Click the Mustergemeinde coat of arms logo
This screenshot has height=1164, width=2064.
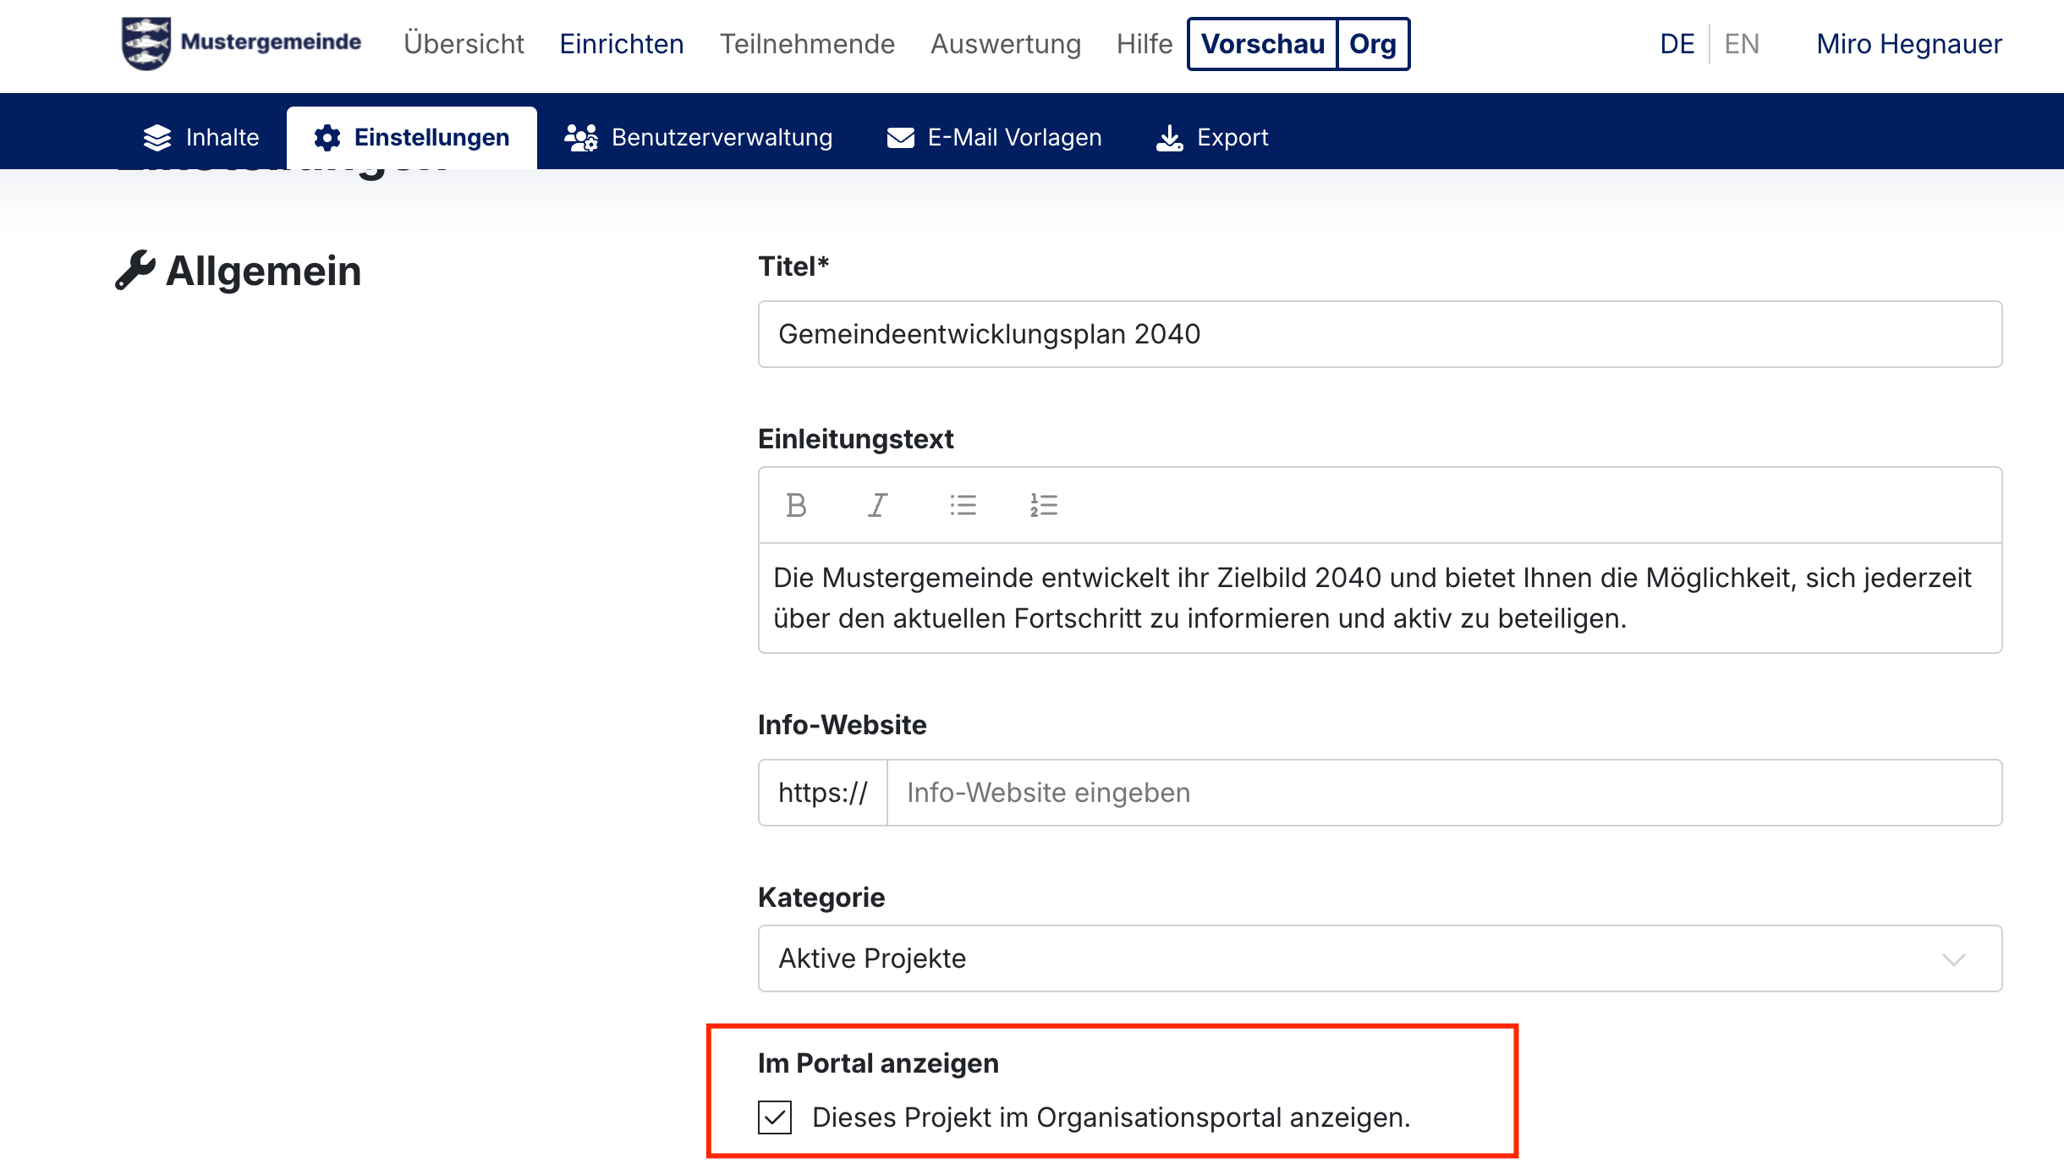pos(146,43)
